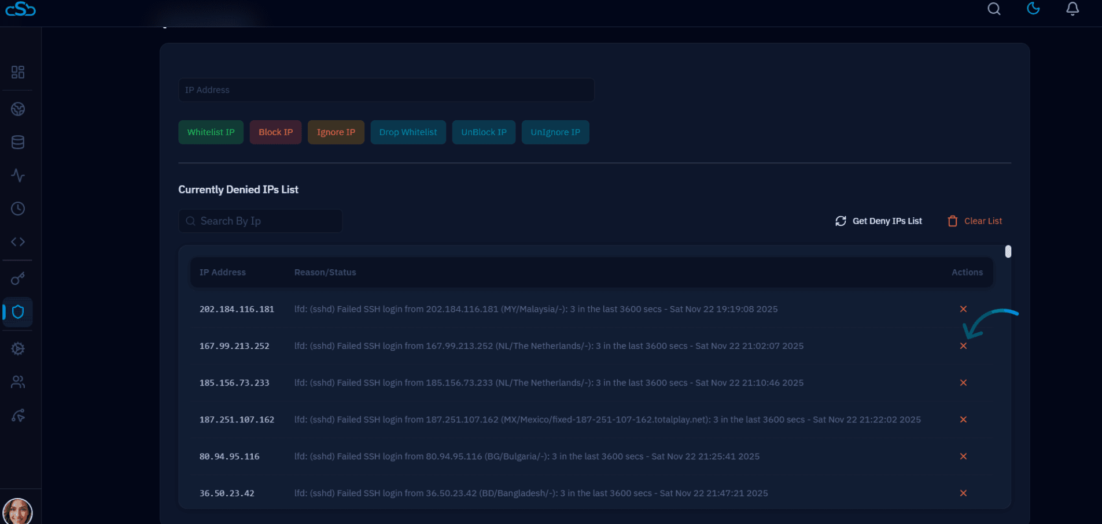Click the Drop Whitelist button

tap(408, 132)
